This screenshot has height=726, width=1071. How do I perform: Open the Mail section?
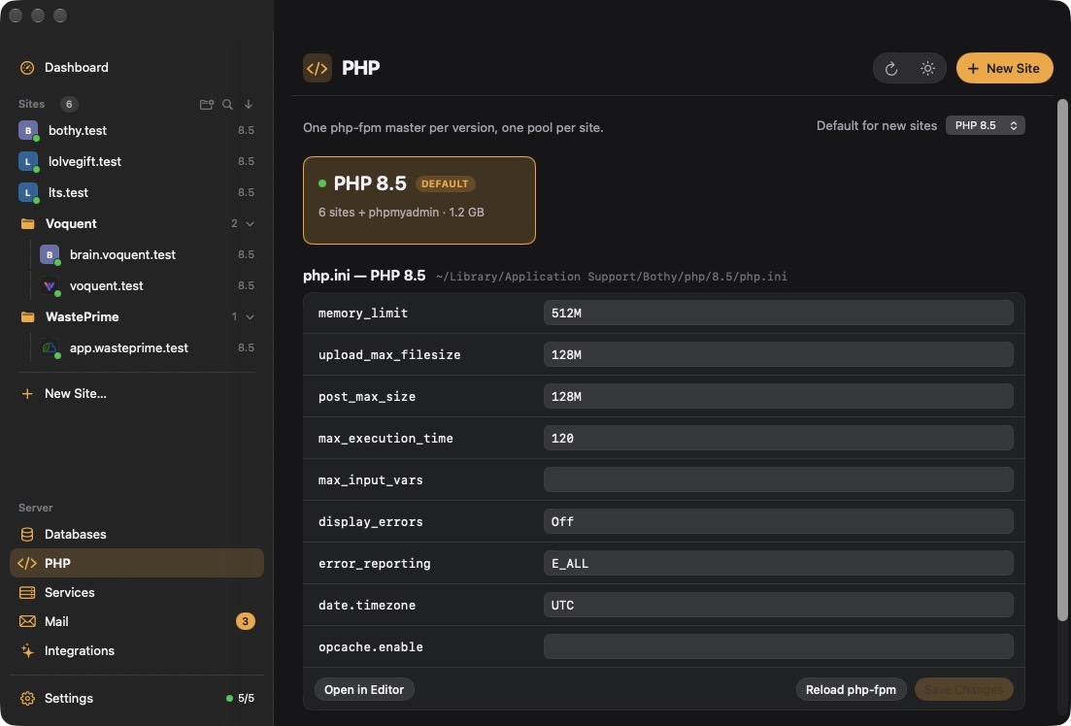click(137, 621)
